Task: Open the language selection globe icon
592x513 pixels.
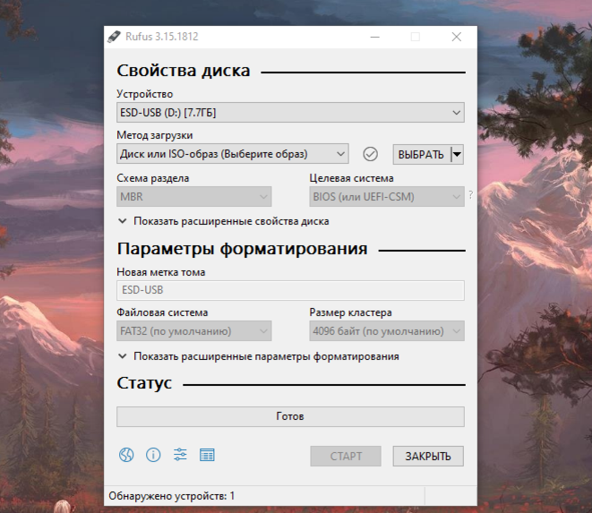Action: tap(126, 455)
